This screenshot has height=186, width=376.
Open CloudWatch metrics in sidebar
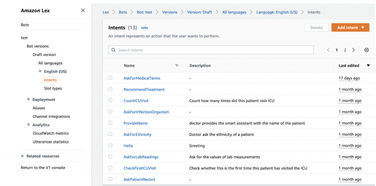[x=51, y=133]
